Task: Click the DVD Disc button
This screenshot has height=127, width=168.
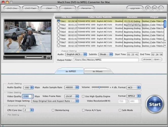Action: [12, 8]
